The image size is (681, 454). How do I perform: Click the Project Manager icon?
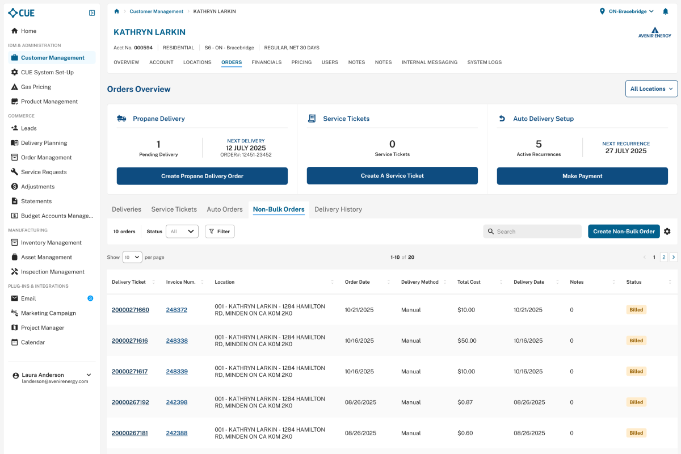coord(15,328)
